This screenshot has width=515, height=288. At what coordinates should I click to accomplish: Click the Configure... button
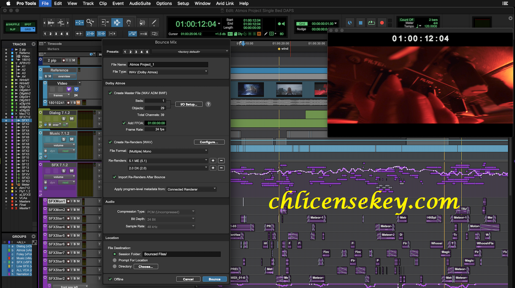pos(209,142)
